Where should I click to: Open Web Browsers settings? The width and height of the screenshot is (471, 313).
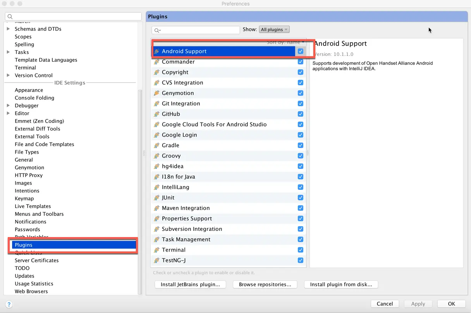click(x=31, y=291)
